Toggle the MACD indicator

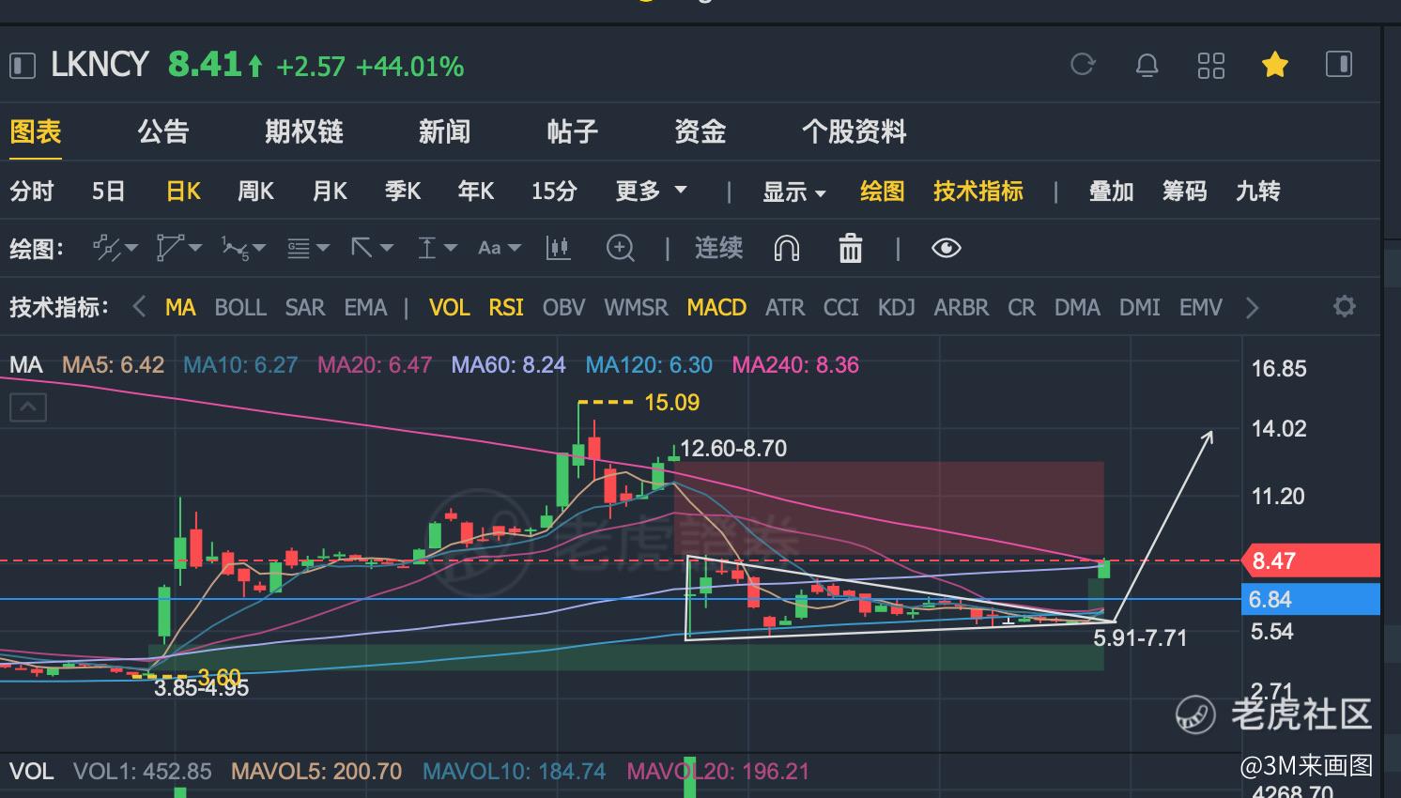716,307
